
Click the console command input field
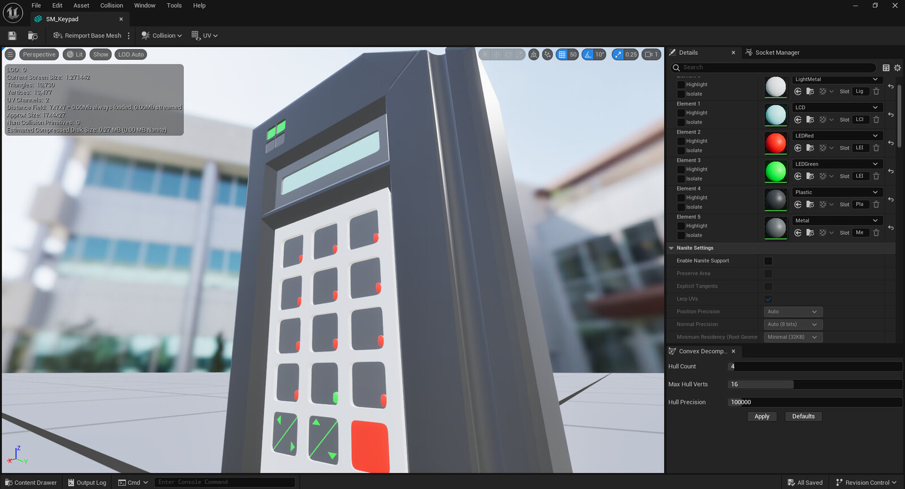tap(225, 482)
